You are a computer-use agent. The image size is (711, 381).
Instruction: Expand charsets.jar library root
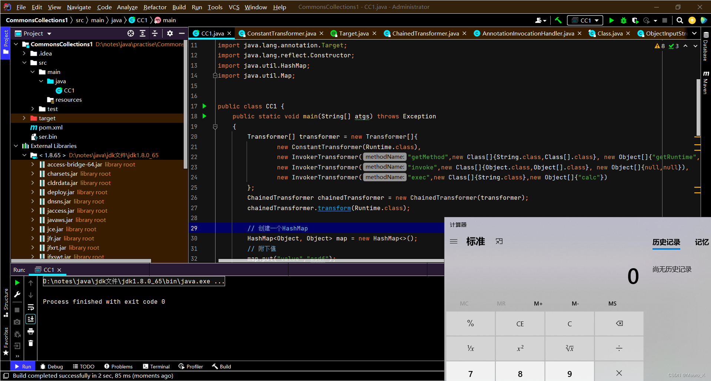pos(33,174)
